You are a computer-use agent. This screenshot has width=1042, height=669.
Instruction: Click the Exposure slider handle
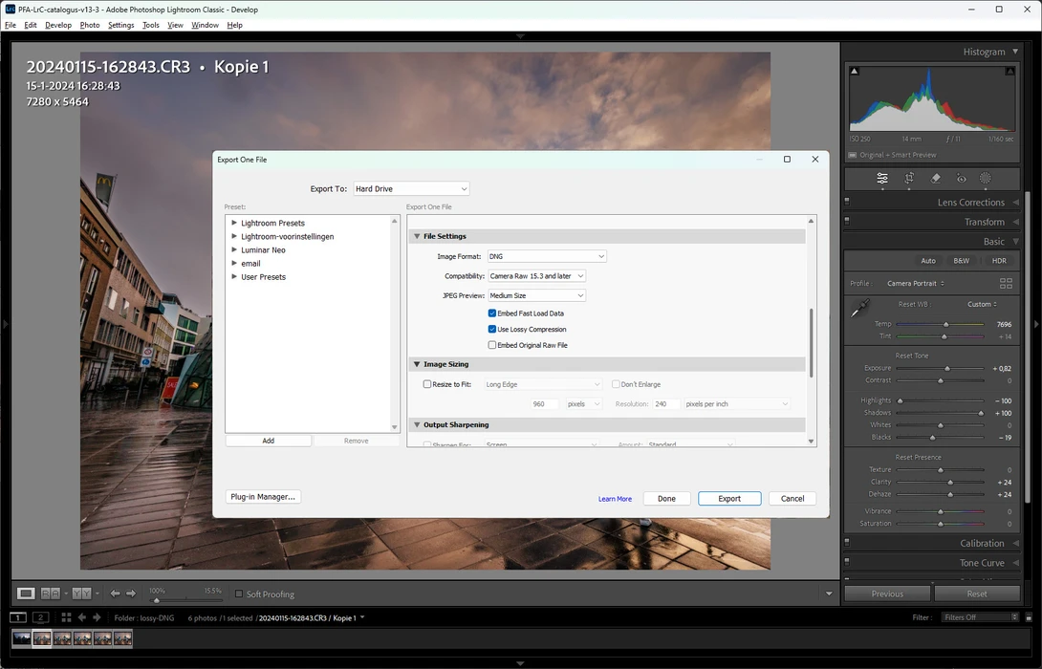point(947,368)
